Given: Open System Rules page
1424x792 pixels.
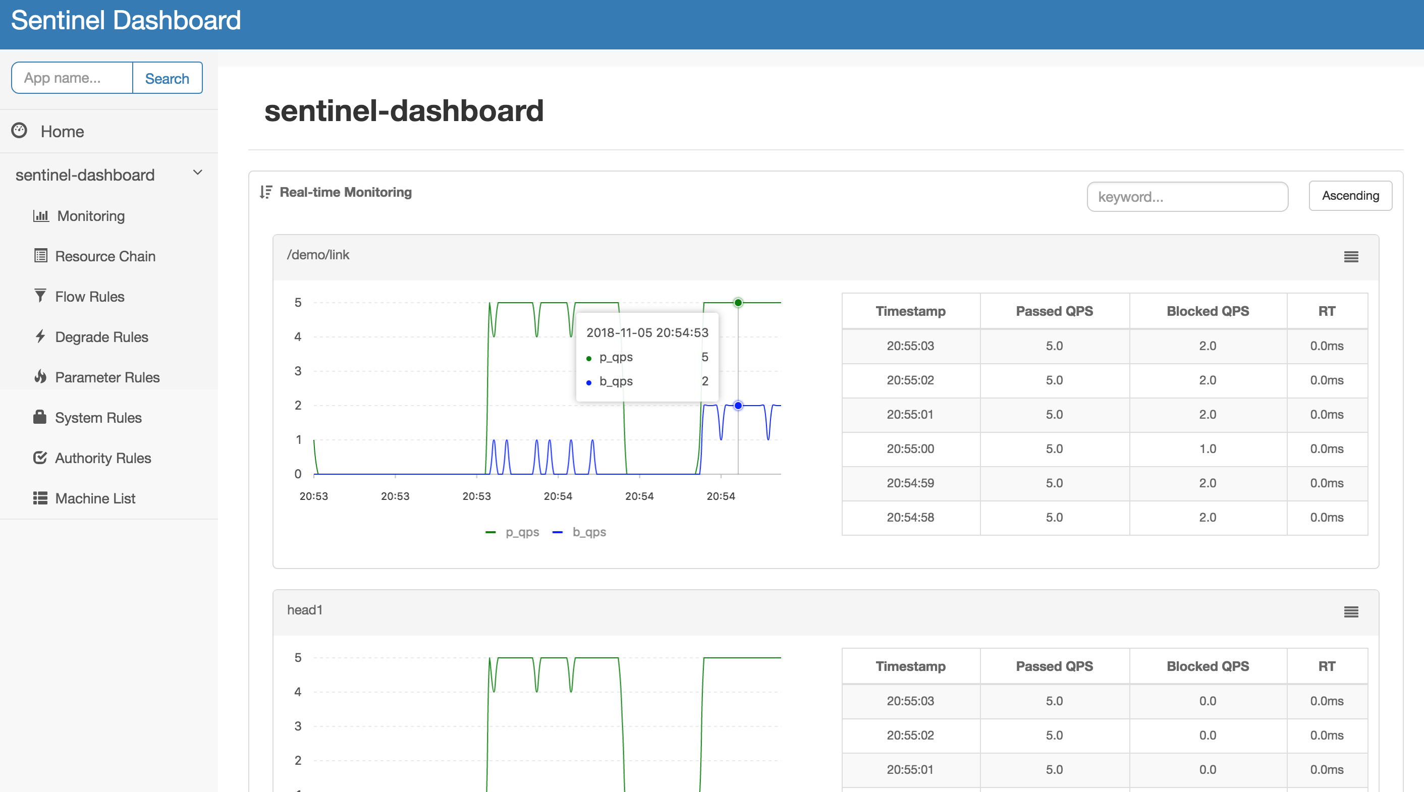Looking at the screenshot, I should [x=99, y=417].
